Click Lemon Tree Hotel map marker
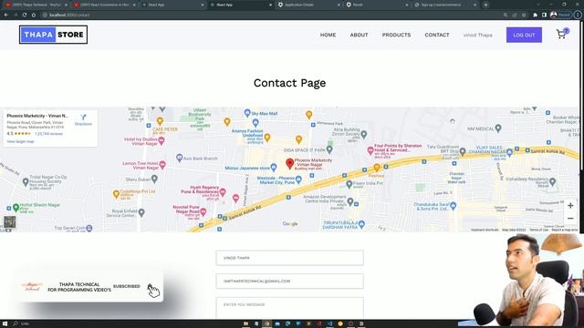Viewport: 584px width, 328px height. (x=162, y=164)
